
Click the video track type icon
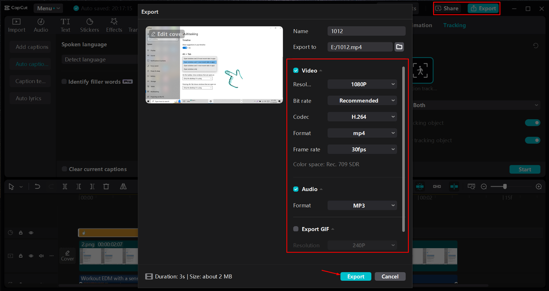coord(11,256)
